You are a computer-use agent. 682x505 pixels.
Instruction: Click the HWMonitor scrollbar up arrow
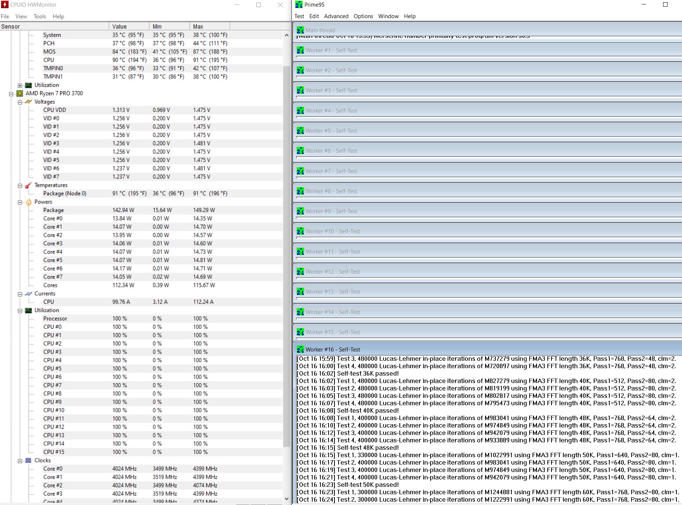coord(286,35)
